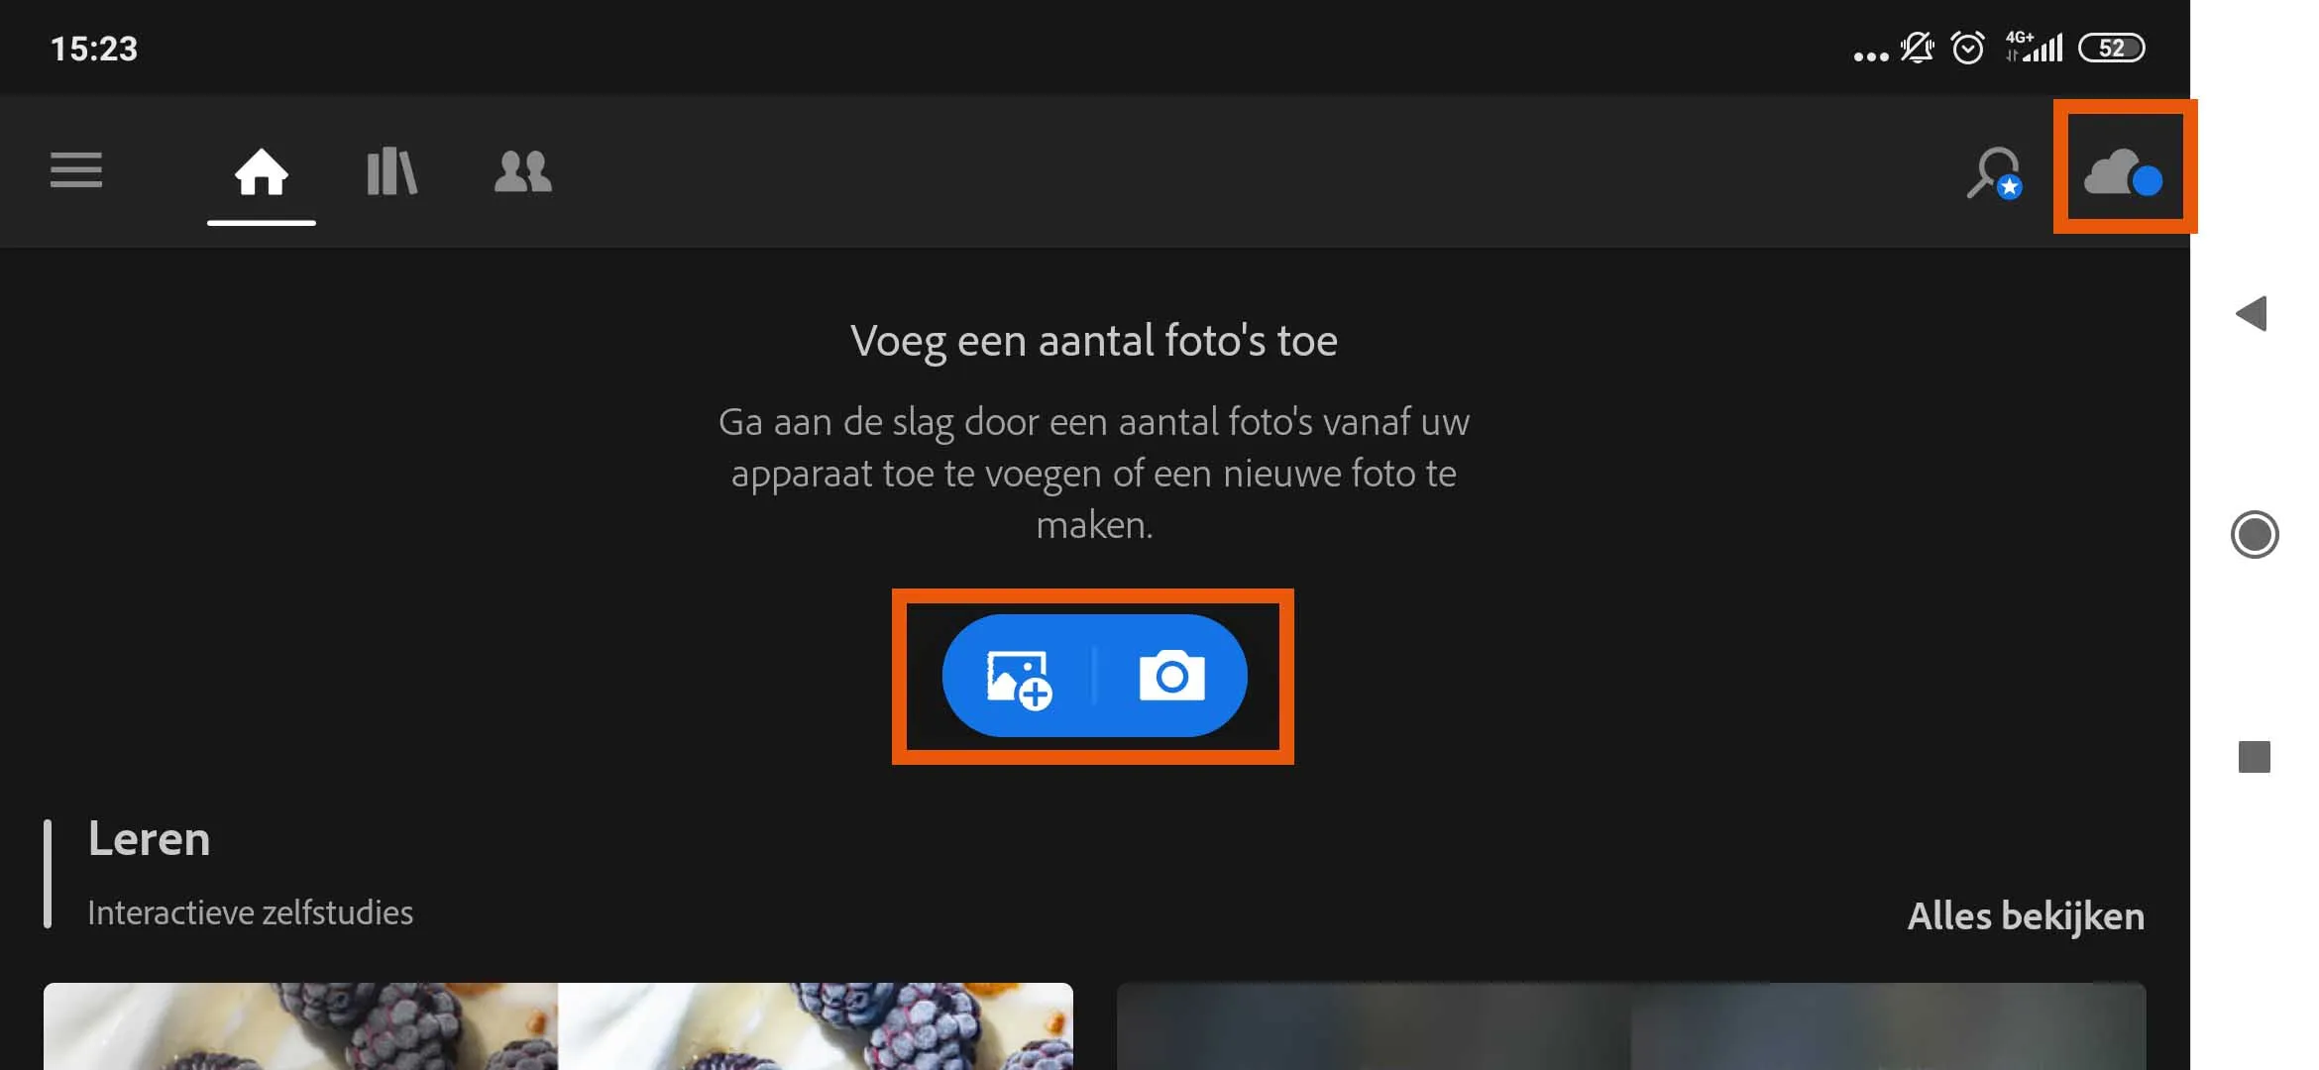Tap the camera icon to take a photo

[x=1171, y=677]
